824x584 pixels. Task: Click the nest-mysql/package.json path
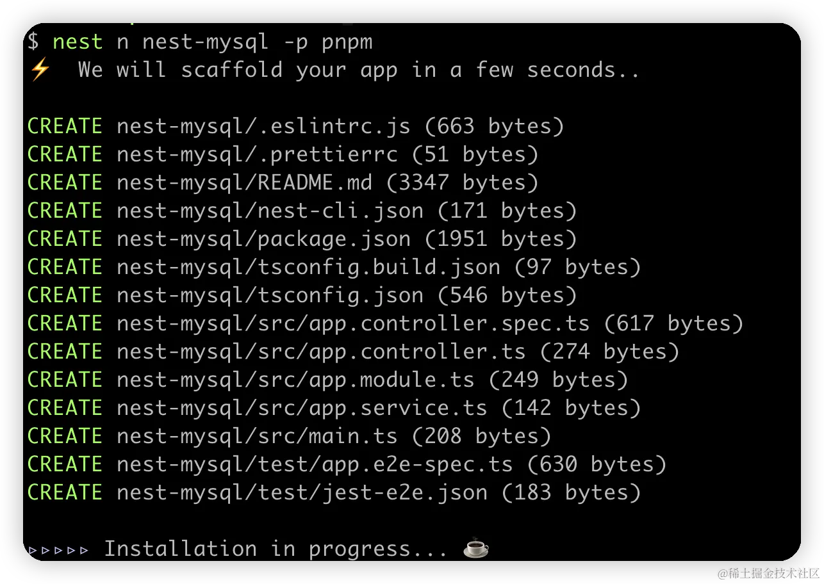(x=263, y=239)
